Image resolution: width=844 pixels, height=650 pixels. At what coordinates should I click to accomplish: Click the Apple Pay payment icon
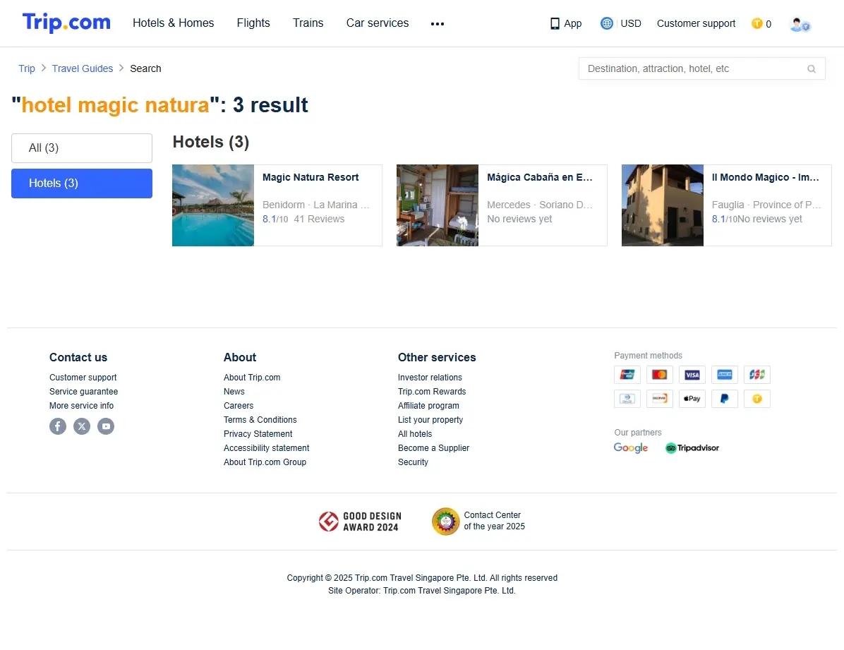tap(692, 399)
